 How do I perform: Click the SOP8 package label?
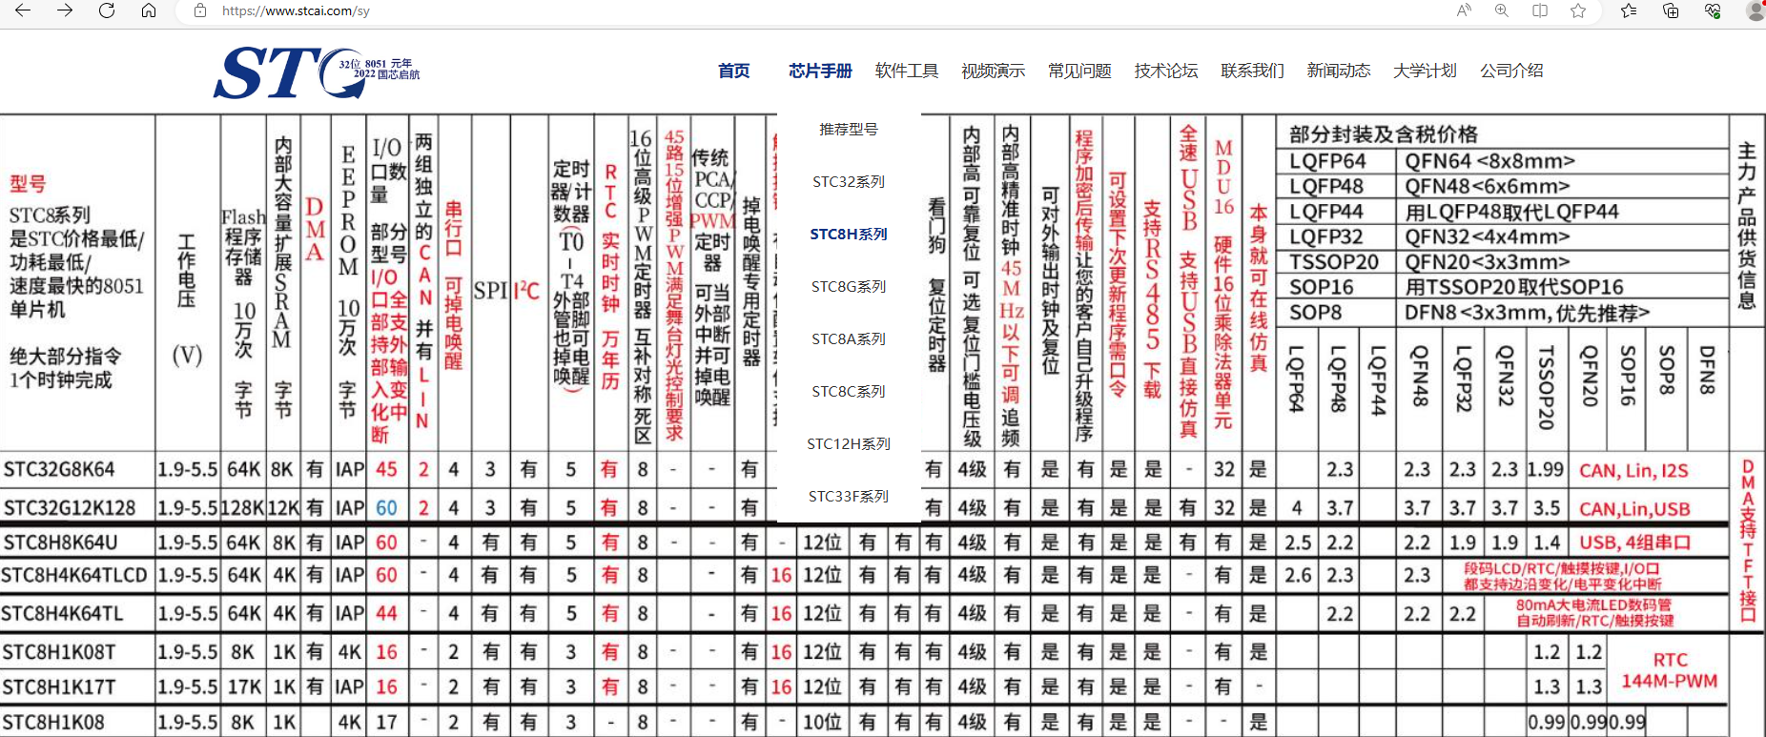1316,313
